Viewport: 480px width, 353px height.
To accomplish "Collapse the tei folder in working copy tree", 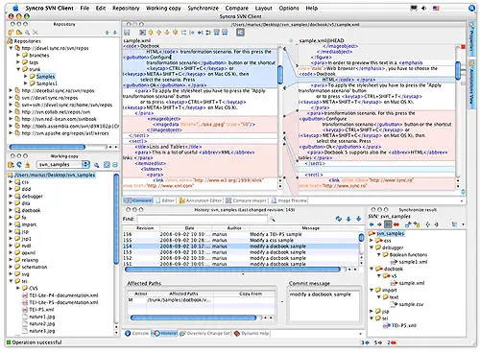I will click(12, 281).
